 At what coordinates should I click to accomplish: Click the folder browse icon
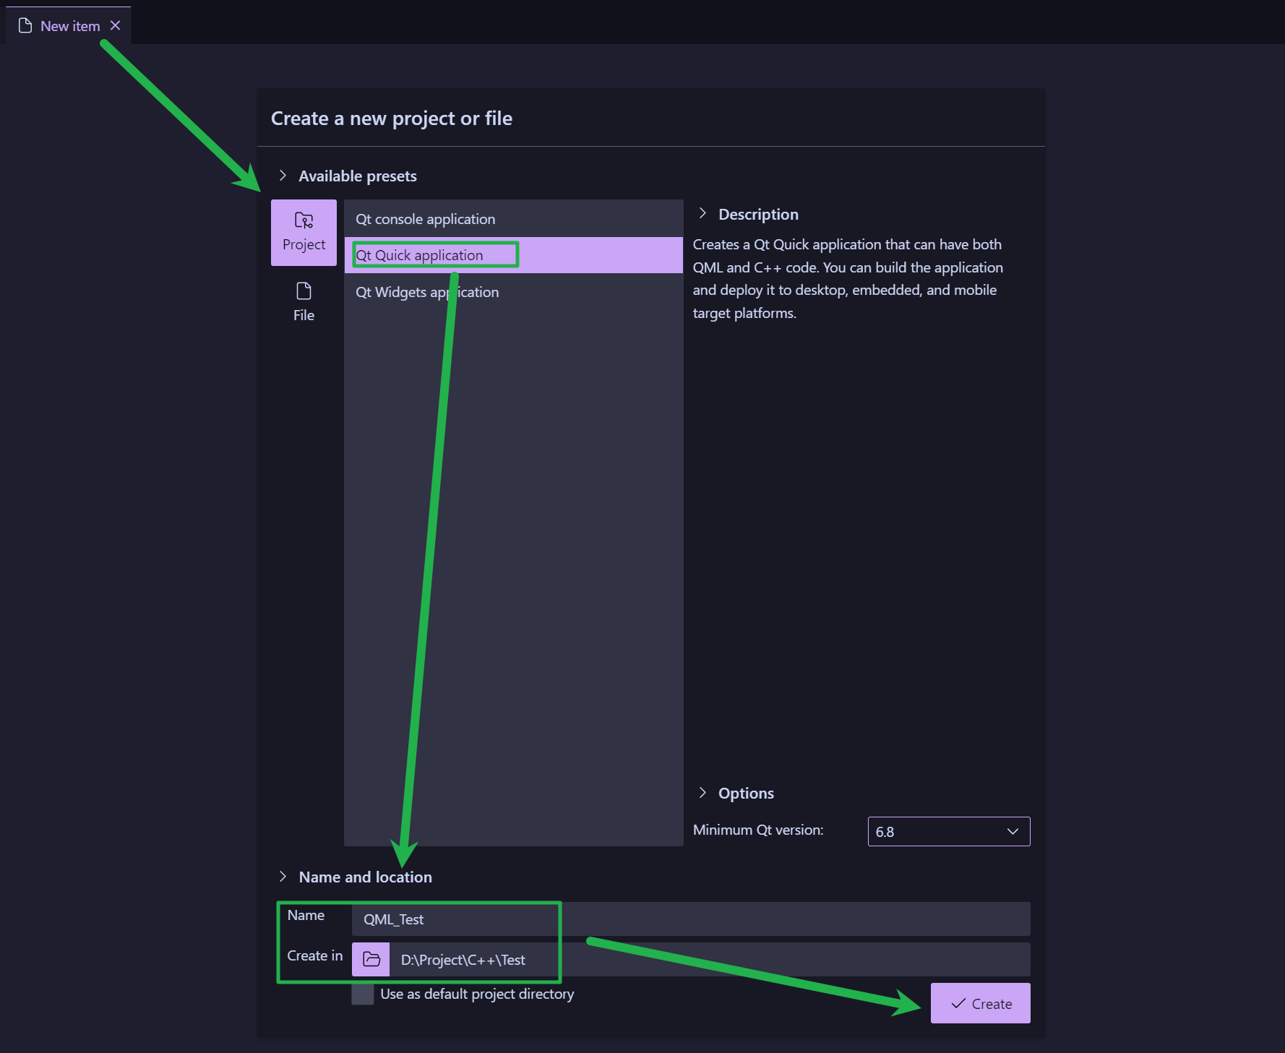click(x=371, y=959)
